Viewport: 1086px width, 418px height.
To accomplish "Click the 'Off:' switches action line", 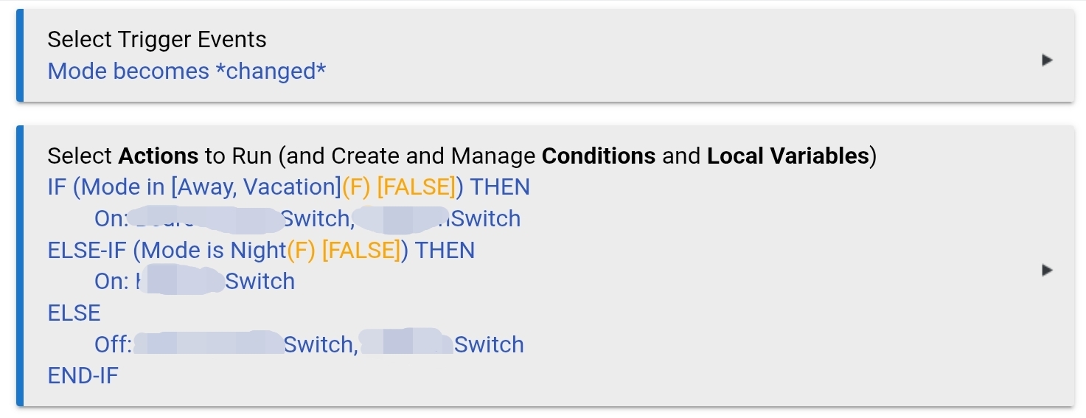I will tap(114, 345).
